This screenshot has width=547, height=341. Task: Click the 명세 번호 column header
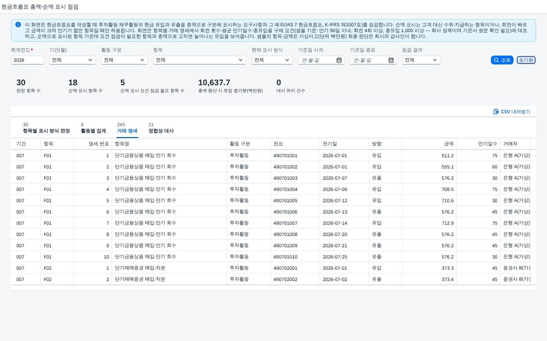pyautogui.click(x=93, y=144)
